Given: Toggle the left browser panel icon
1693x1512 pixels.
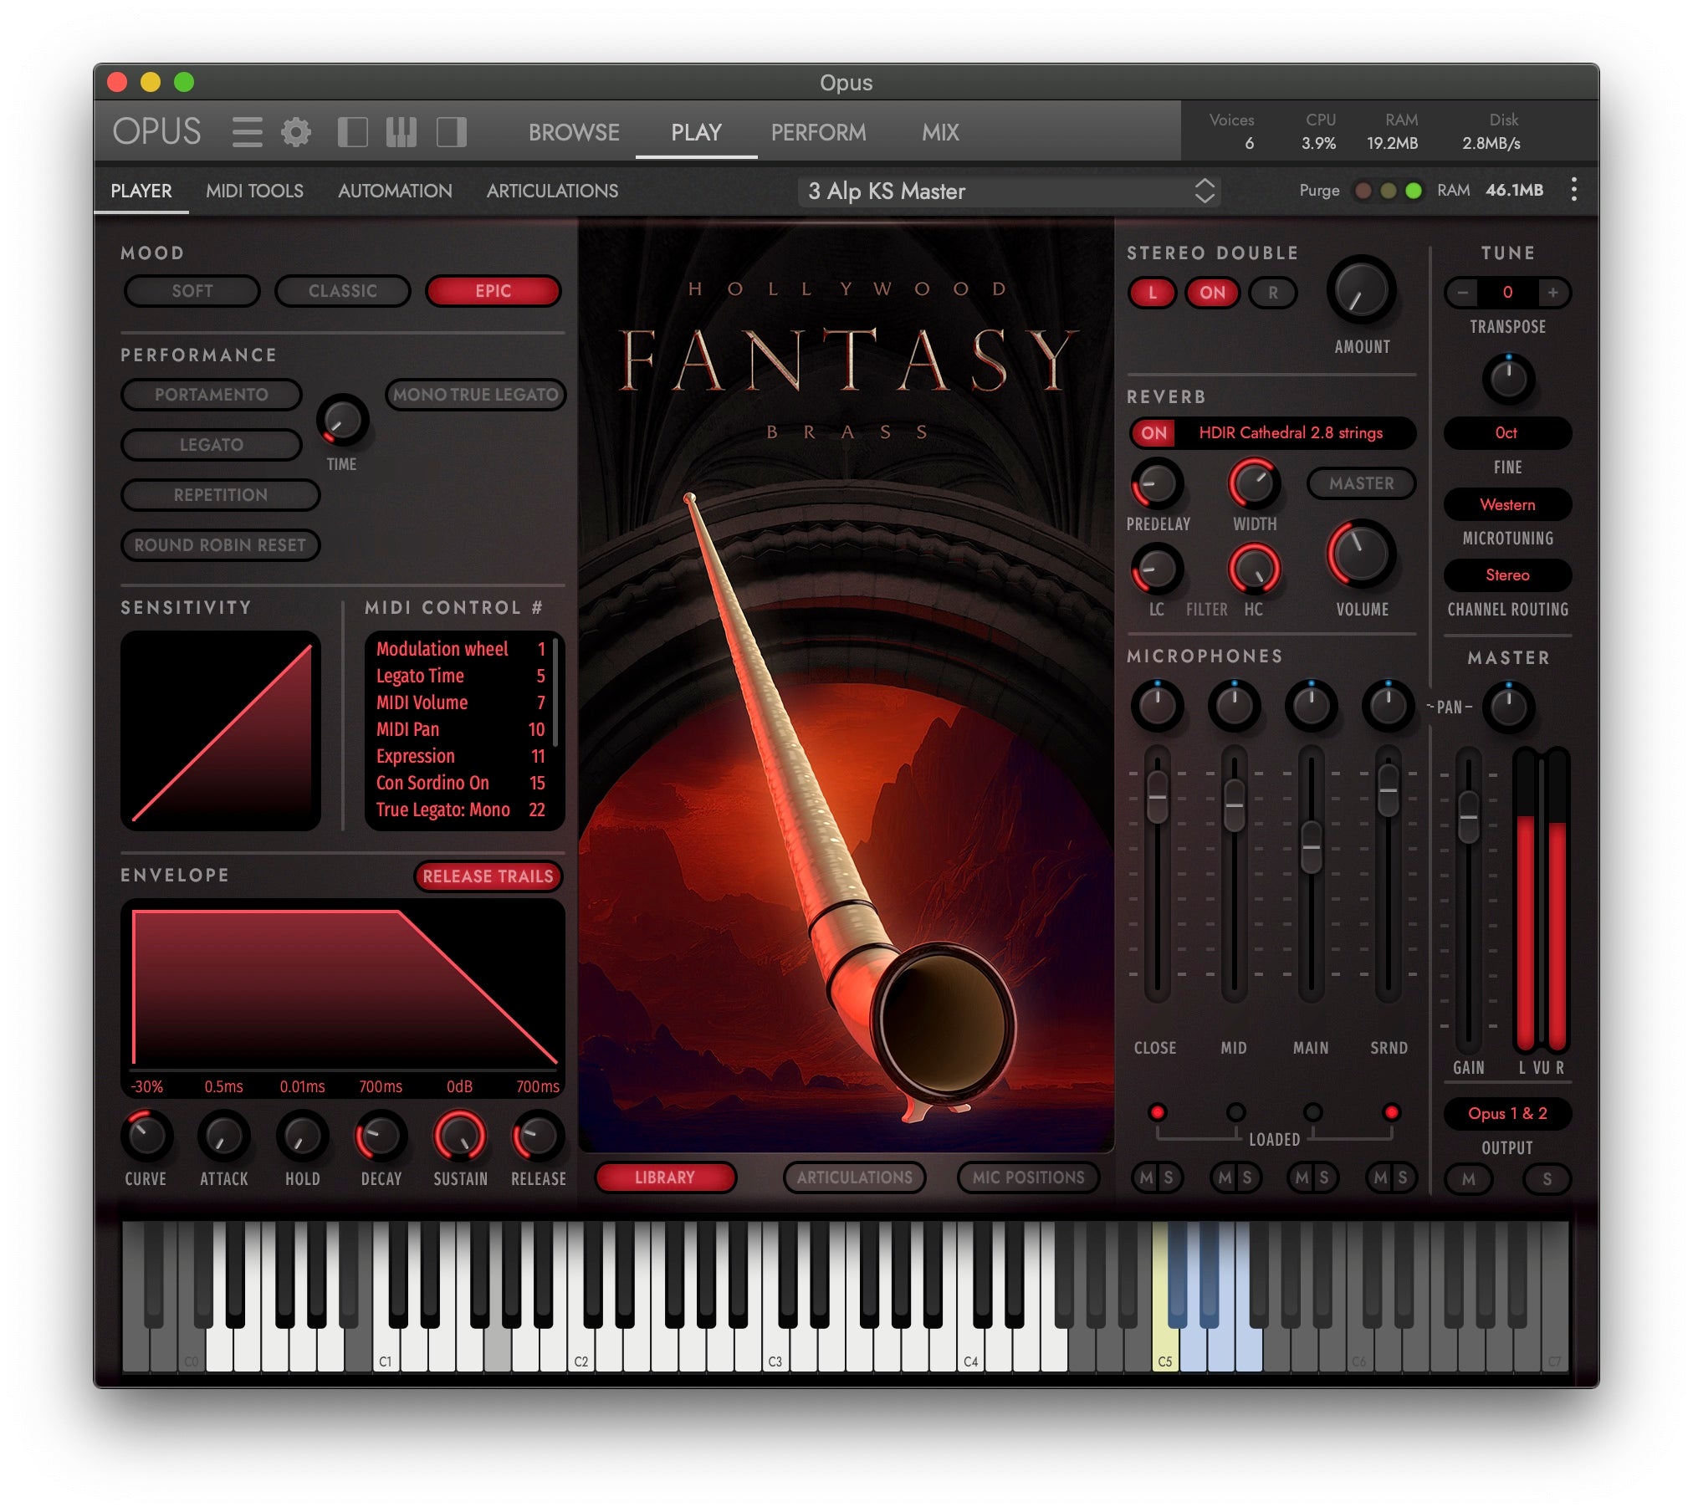Looking at the screenshot, I should coord(354,132).
